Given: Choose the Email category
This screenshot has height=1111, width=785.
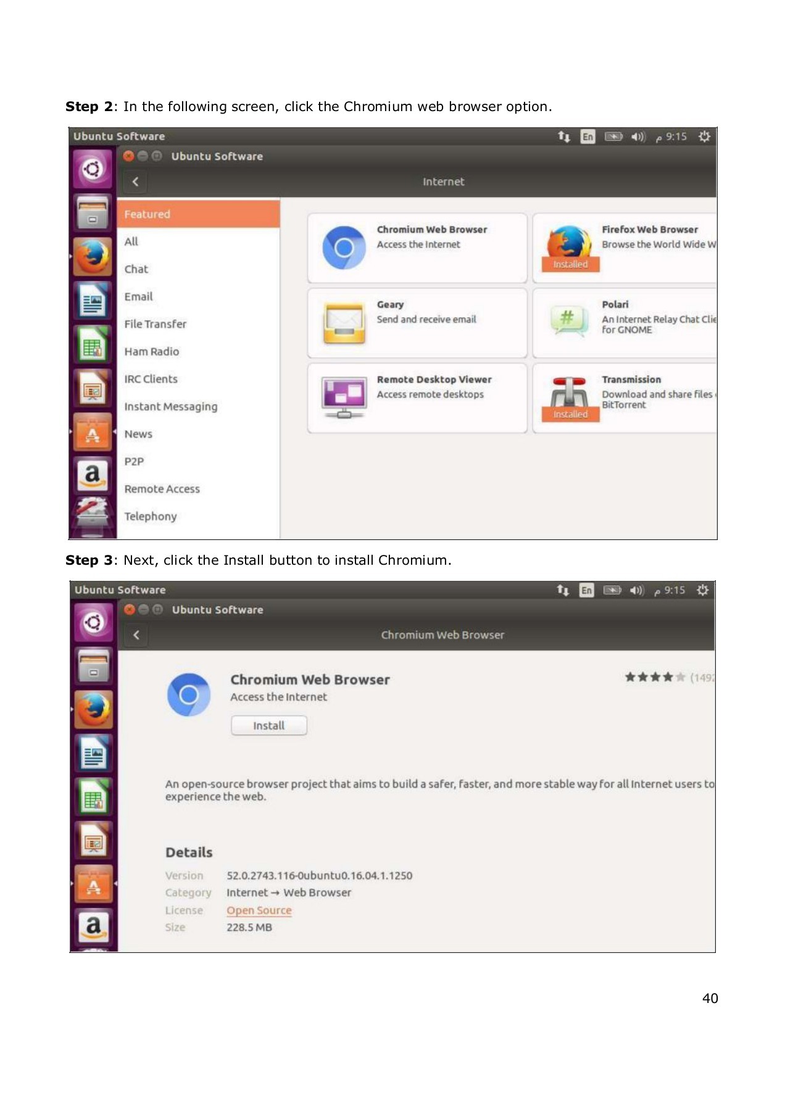Looking at the screenshot, I should pos(138,296).
